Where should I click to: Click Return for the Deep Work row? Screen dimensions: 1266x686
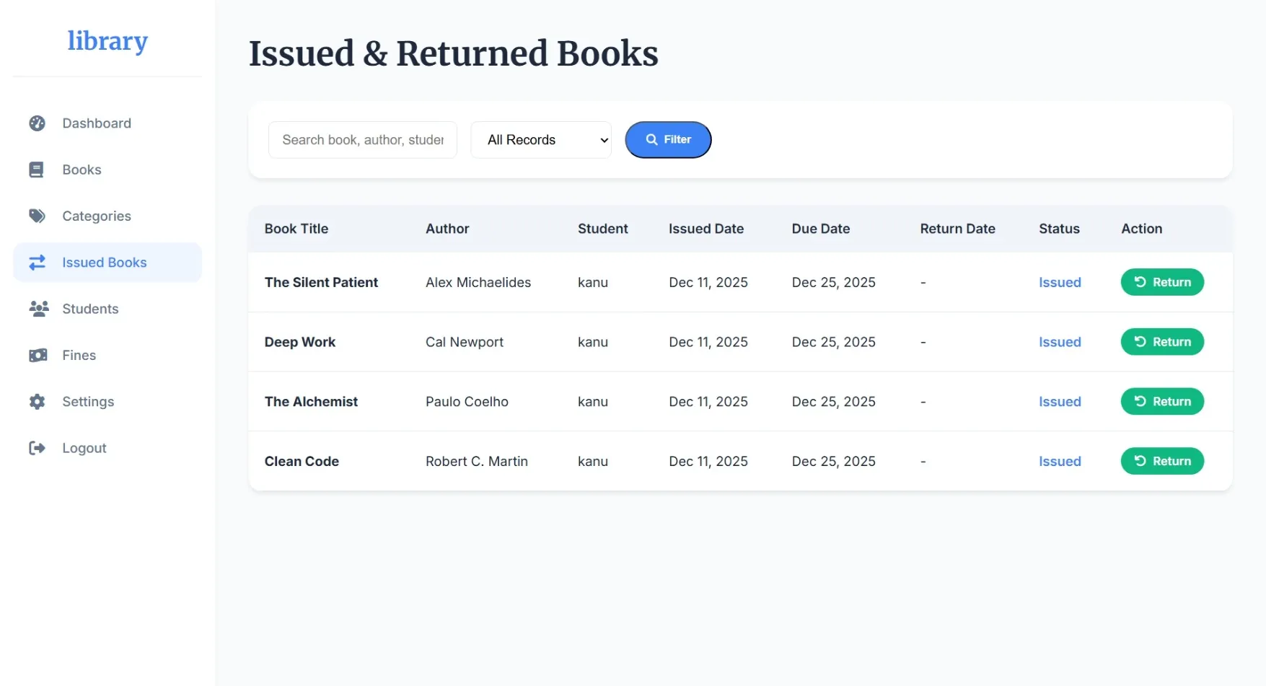pos(1161,342)
